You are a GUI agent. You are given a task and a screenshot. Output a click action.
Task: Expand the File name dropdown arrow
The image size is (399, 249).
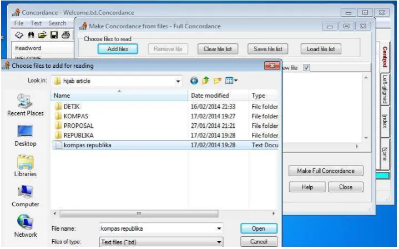tap(219, 228)
